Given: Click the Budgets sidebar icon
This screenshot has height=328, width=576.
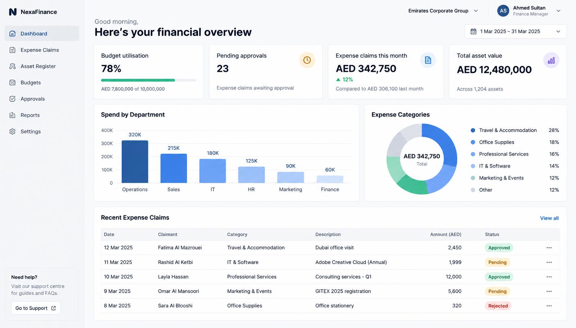Looking at the screenshot, I should 12,82.
